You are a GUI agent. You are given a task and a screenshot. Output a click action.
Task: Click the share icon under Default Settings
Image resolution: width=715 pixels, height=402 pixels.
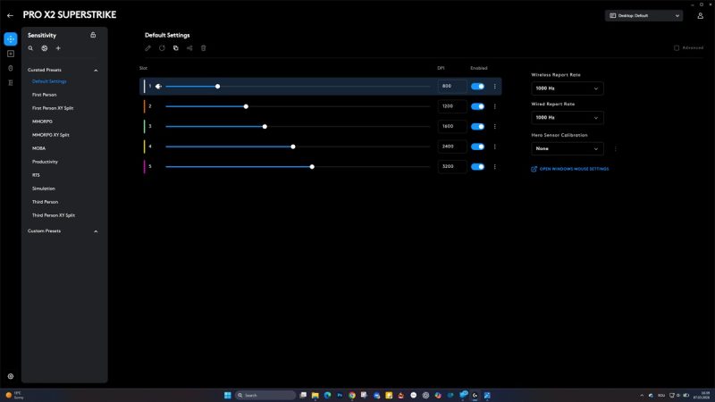[x=189, y=48]
